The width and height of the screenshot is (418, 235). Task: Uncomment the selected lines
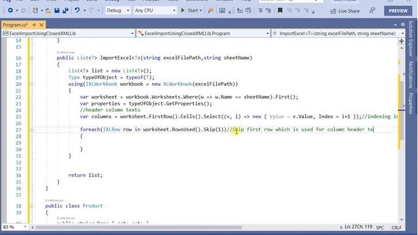tap(268, 10)
